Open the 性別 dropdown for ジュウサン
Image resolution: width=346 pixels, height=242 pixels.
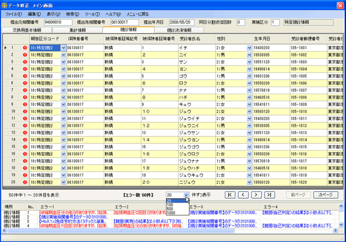(249, 133)
